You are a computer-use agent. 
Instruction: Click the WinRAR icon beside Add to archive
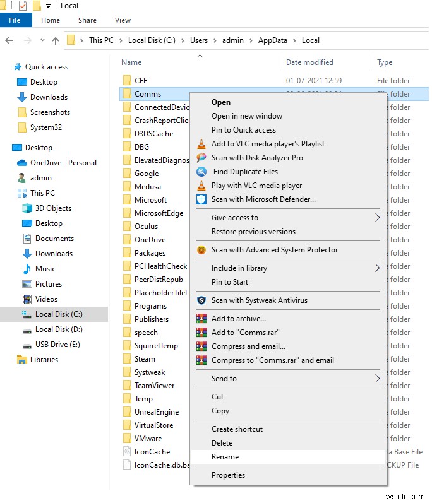point(201,319)
